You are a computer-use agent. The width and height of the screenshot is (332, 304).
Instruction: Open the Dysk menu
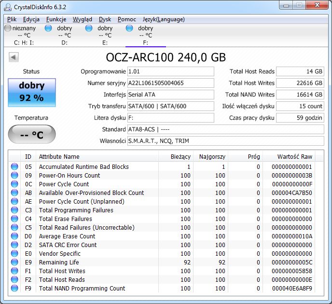105,19
